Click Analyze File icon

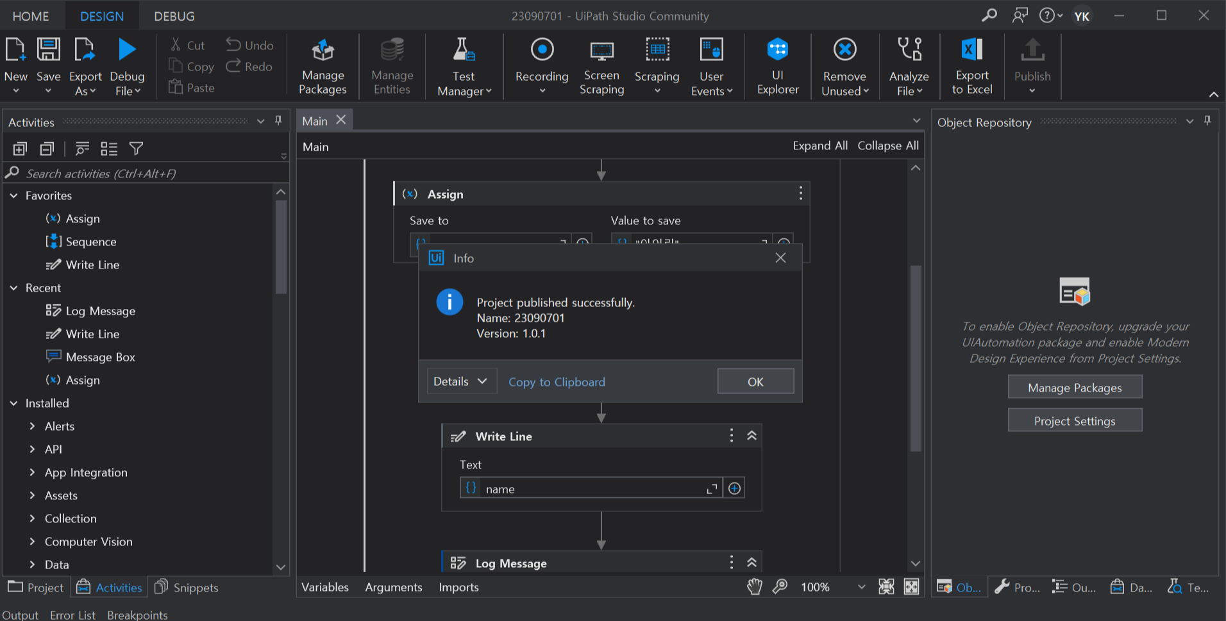[909, 49]
